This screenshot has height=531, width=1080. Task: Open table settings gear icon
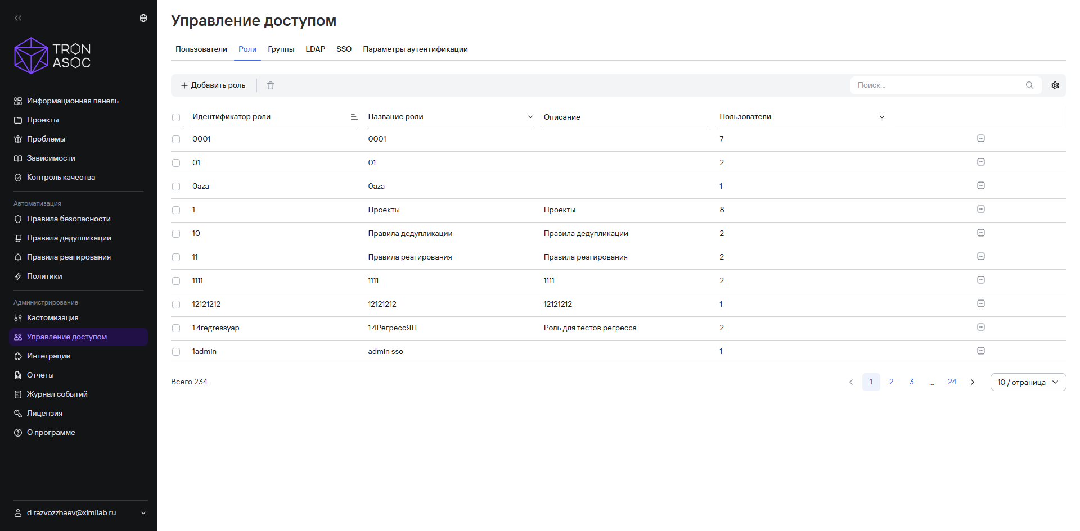click(x=1055, y=85)
